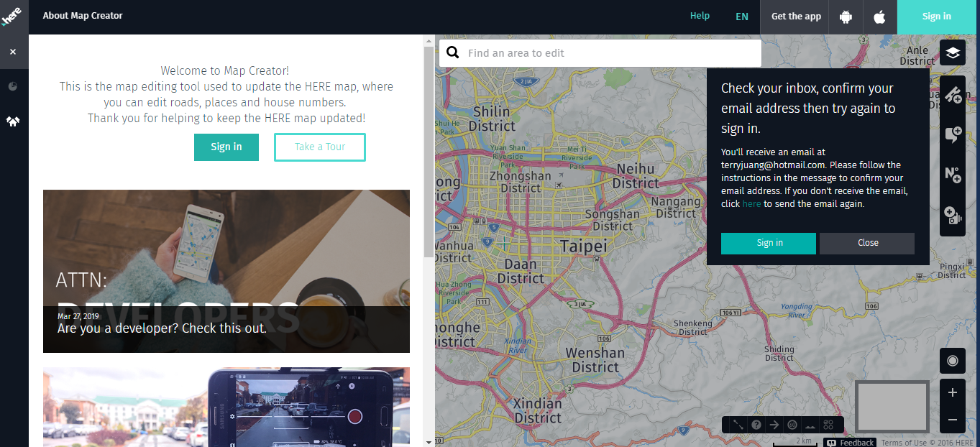Click the Shilin District map label
The image size is (980, 447).
click(x=492, y=118)
